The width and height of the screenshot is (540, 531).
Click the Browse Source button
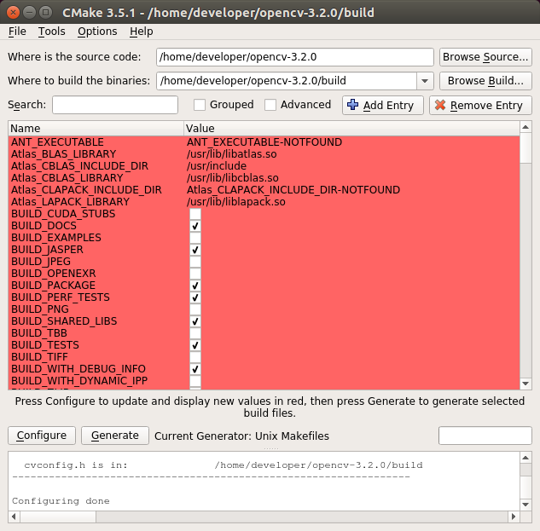coord(485,57)
